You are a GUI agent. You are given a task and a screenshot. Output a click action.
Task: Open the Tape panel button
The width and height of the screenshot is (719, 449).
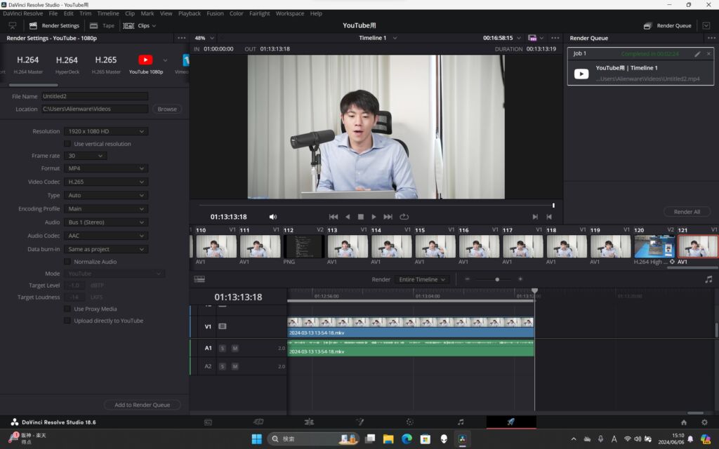tap(103, 26)
